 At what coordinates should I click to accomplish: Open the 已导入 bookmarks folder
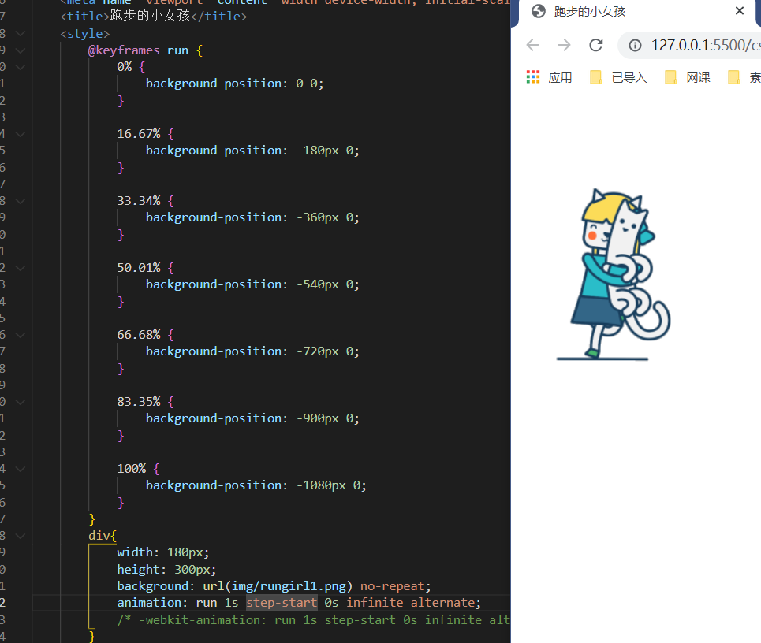tap(618, 77)
